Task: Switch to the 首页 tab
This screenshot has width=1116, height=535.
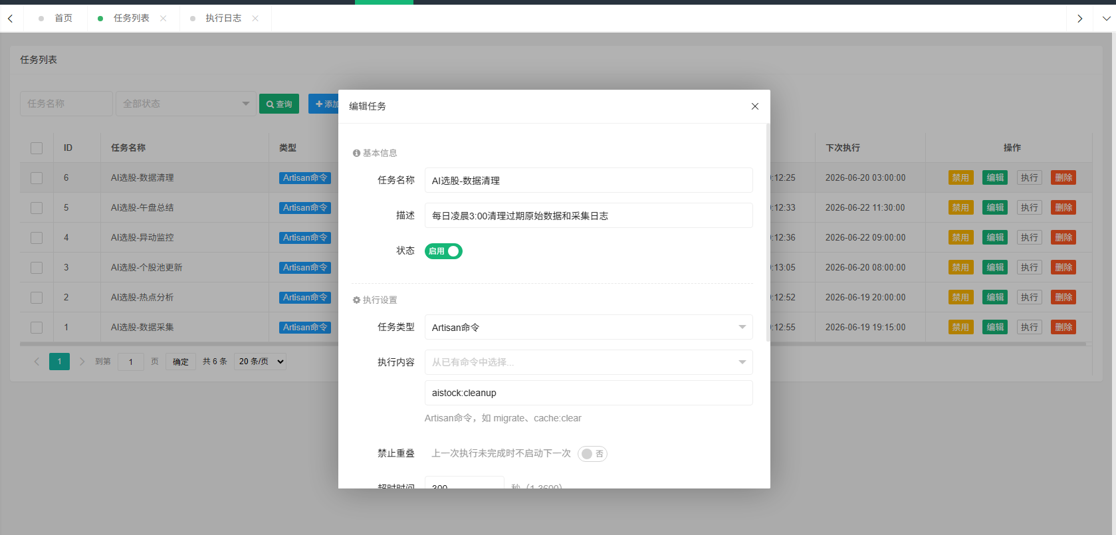Action: tap(63, 18)
